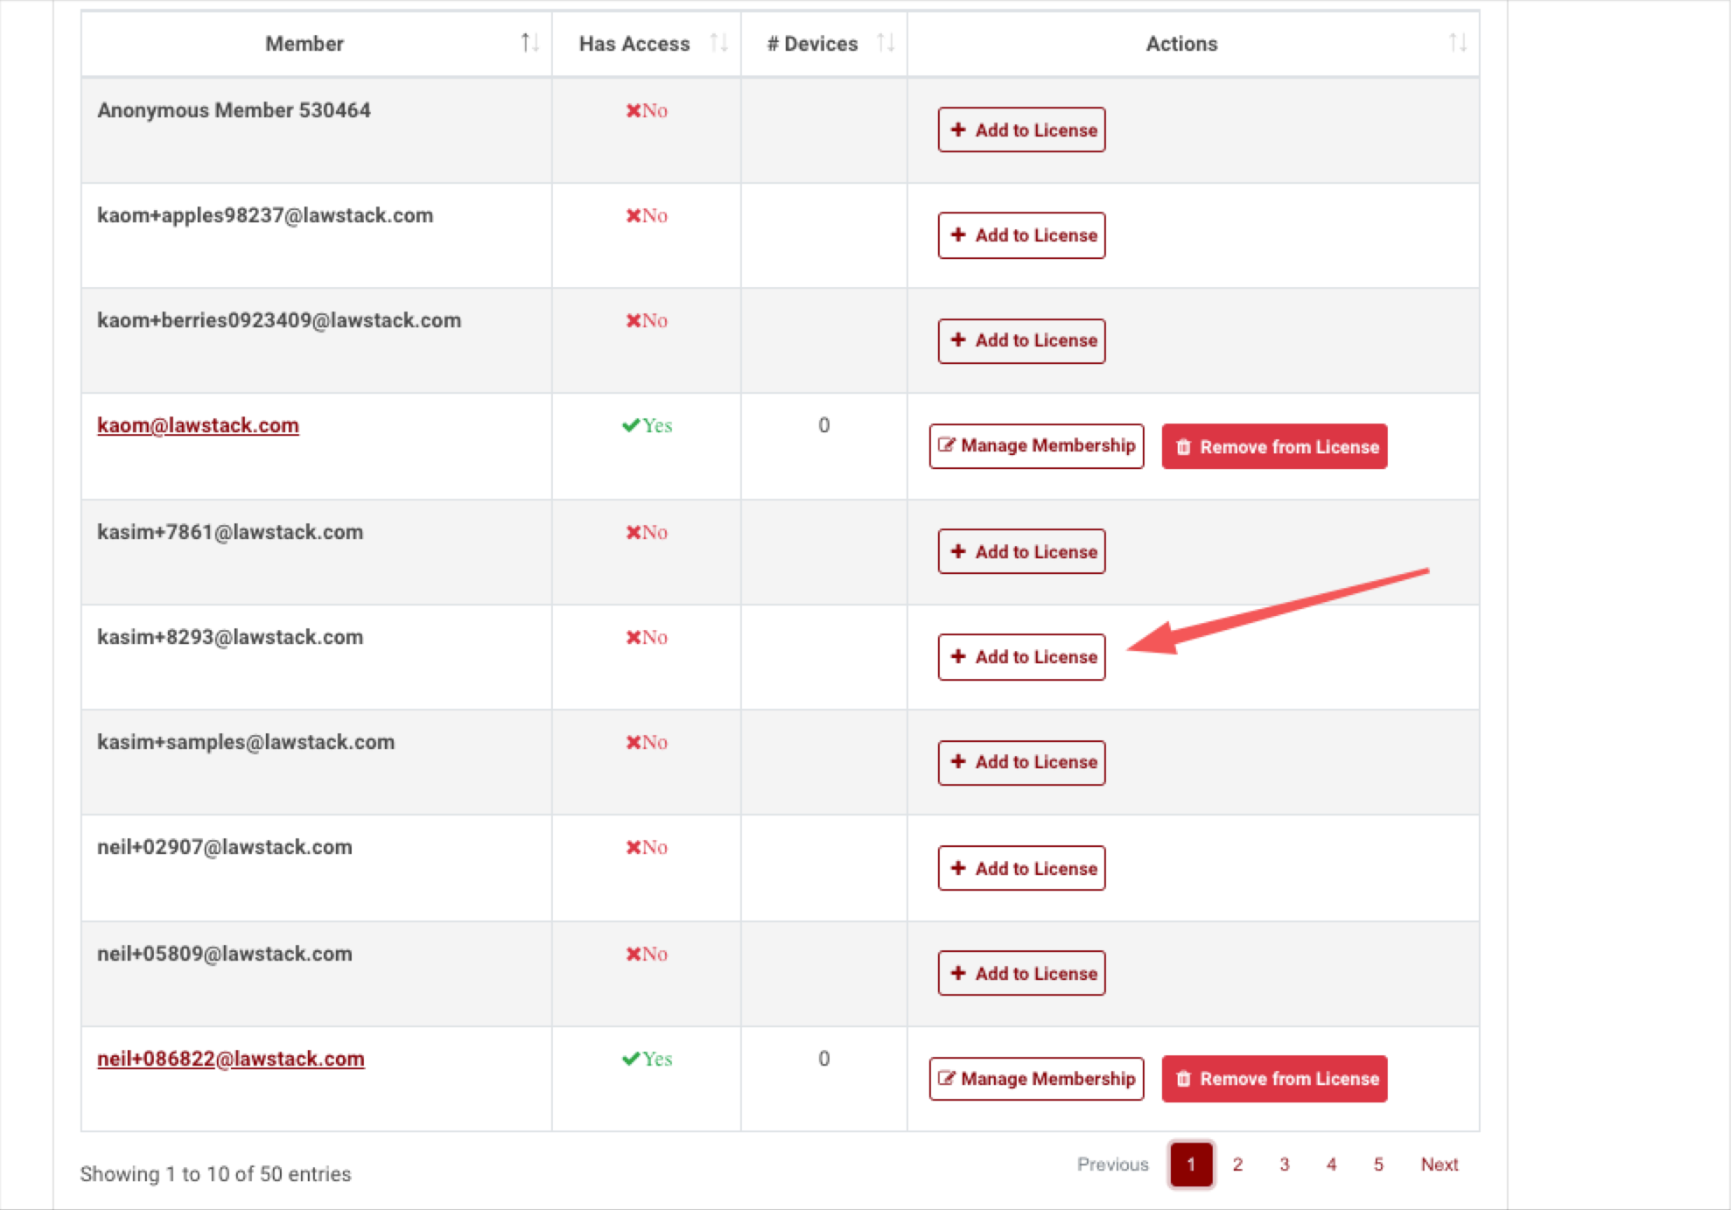Click edit icon in kaom@lawstack.com Manage Membership

tap(946, 445)
